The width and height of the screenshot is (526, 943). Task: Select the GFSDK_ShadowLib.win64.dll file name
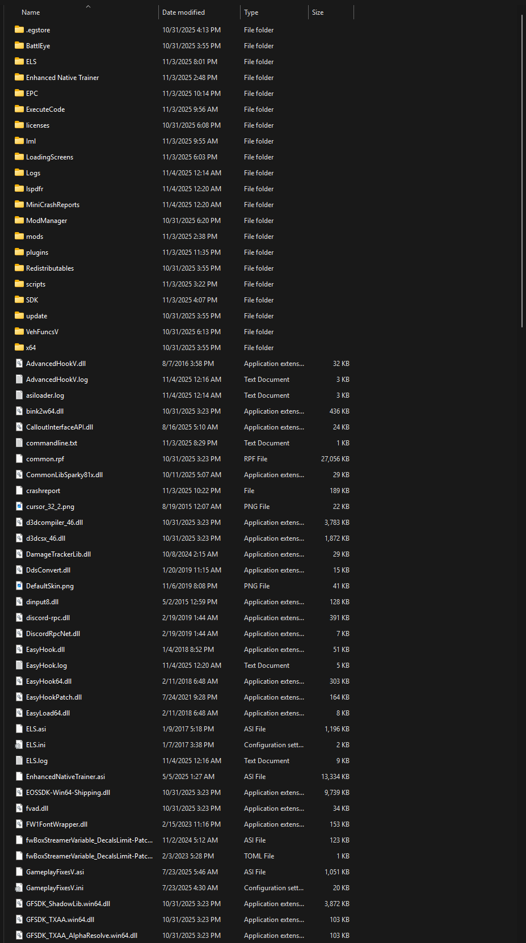click(x=68, y=904)
